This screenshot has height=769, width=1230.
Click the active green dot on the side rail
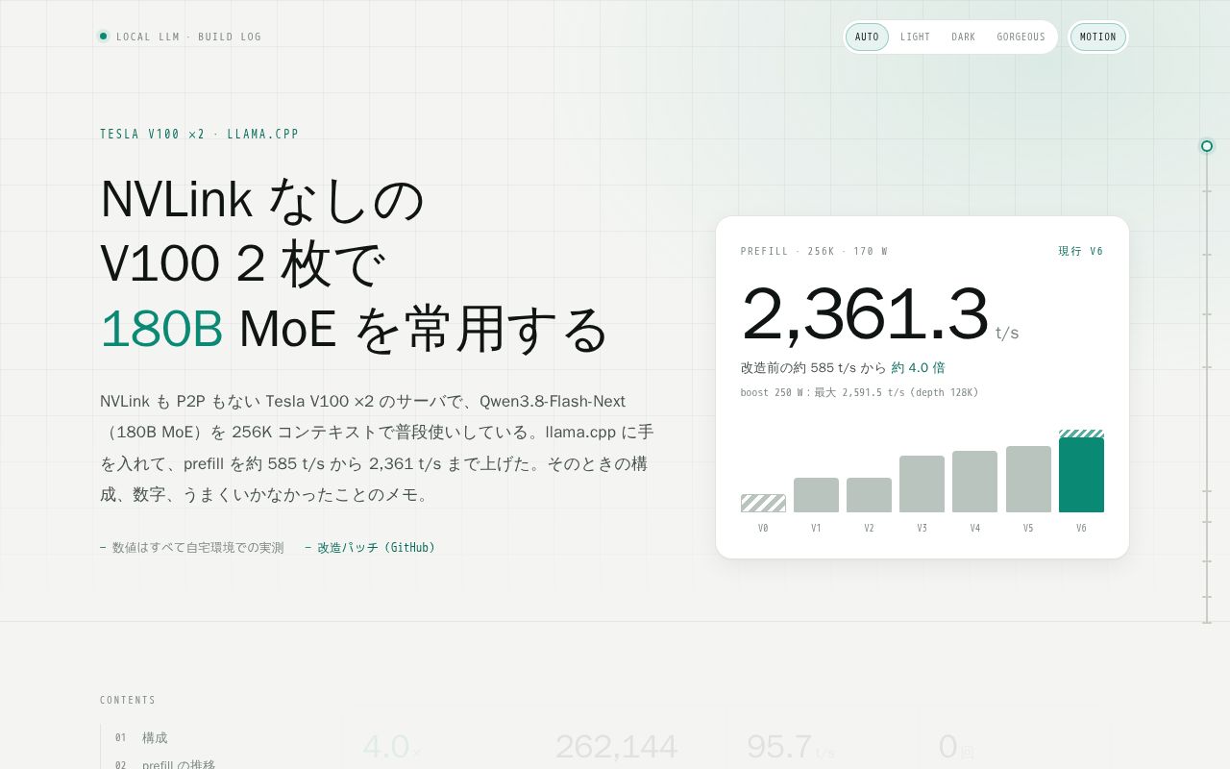pos(1207,146)
